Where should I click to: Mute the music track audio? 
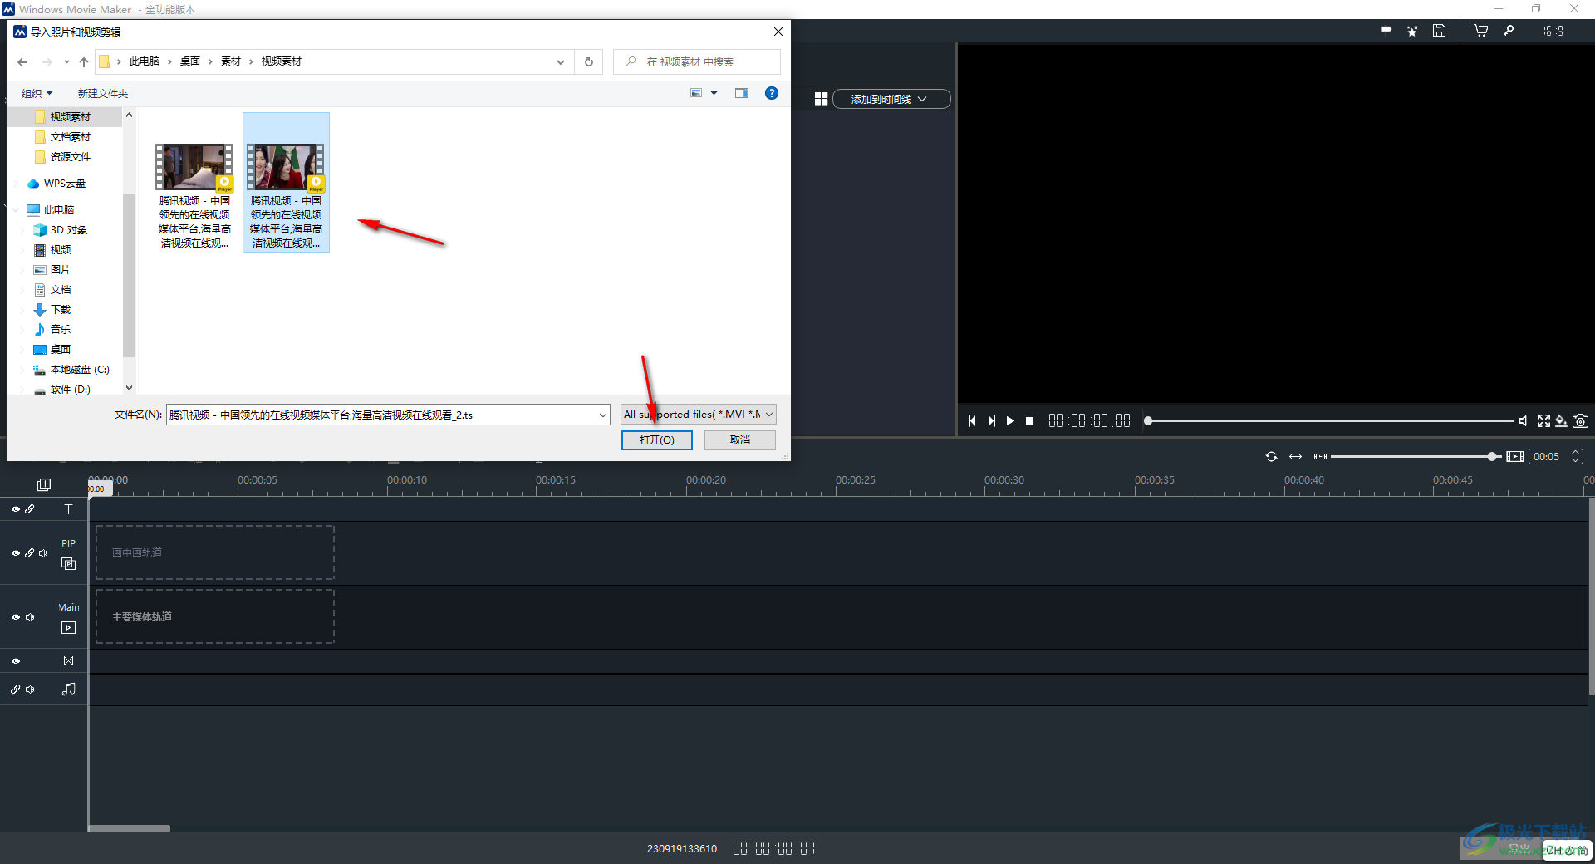(x=30, y=690)
